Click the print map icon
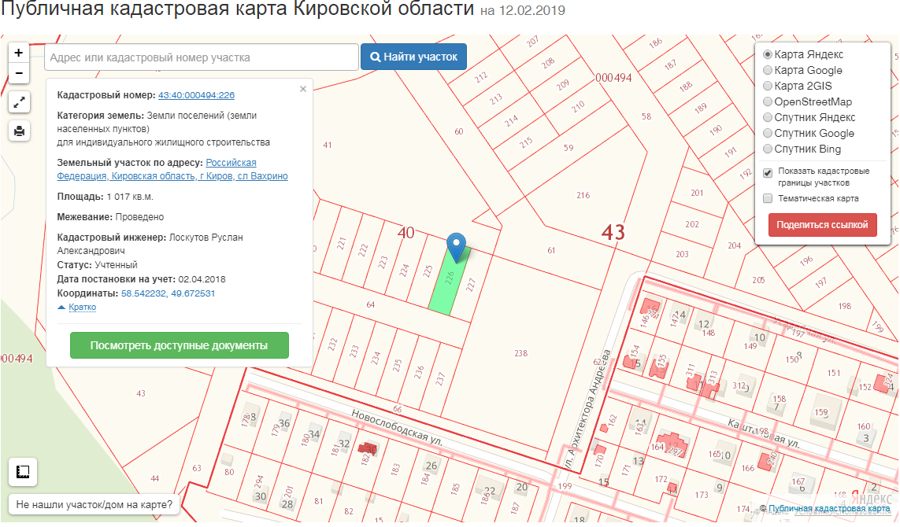 click(19, 131)
